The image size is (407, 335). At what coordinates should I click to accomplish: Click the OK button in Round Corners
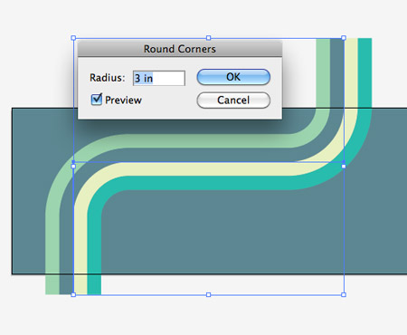pos(233,77)
